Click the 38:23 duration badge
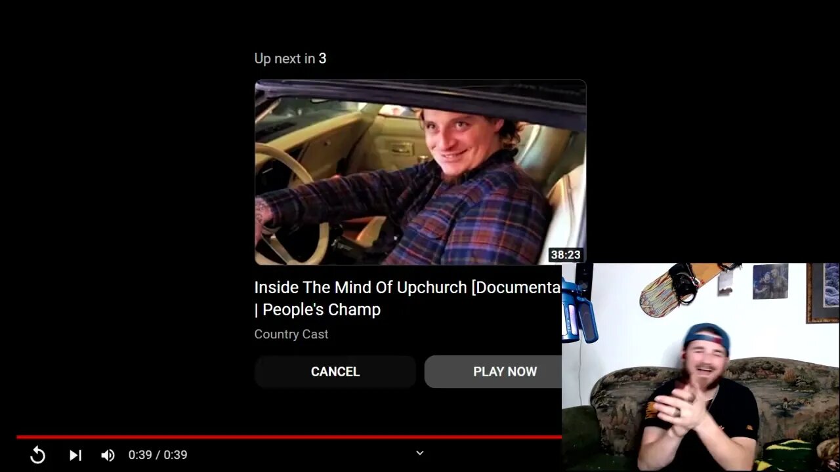This screenshot has height=472, width=840. (x=565, y=255)
